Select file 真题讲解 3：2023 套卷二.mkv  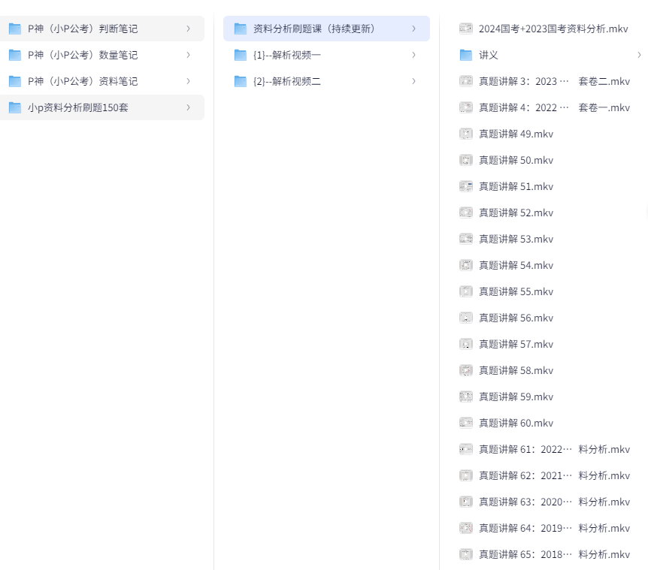554,81
